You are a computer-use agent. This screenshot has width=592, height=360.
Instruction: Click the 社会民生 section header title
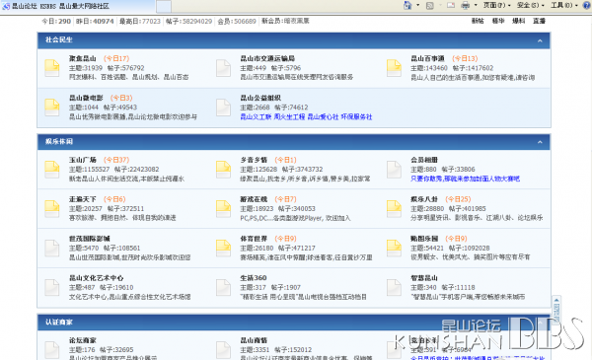(x=59, y=40)
